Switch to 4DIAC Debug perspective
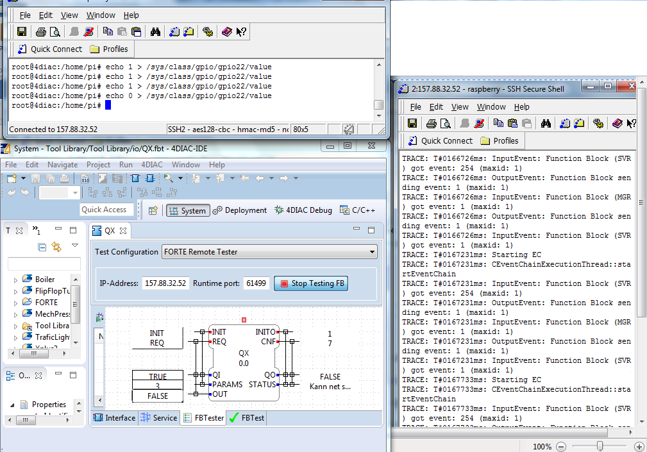Image resolution: width=647 pixels, height=452 pixels. [x=303, y=210]
